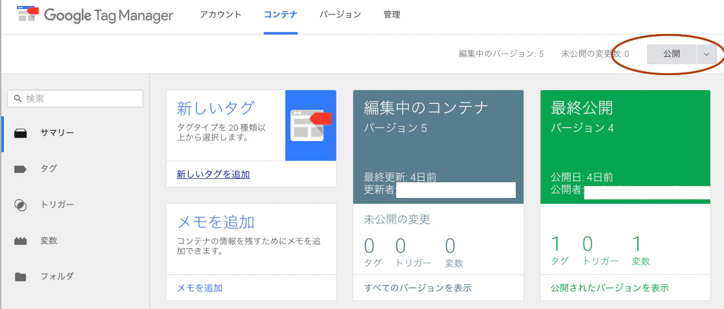The width and height of the screenshot is (724, 309).
Task: Click the search magnifier icon
Action: [x=18, y=99]
